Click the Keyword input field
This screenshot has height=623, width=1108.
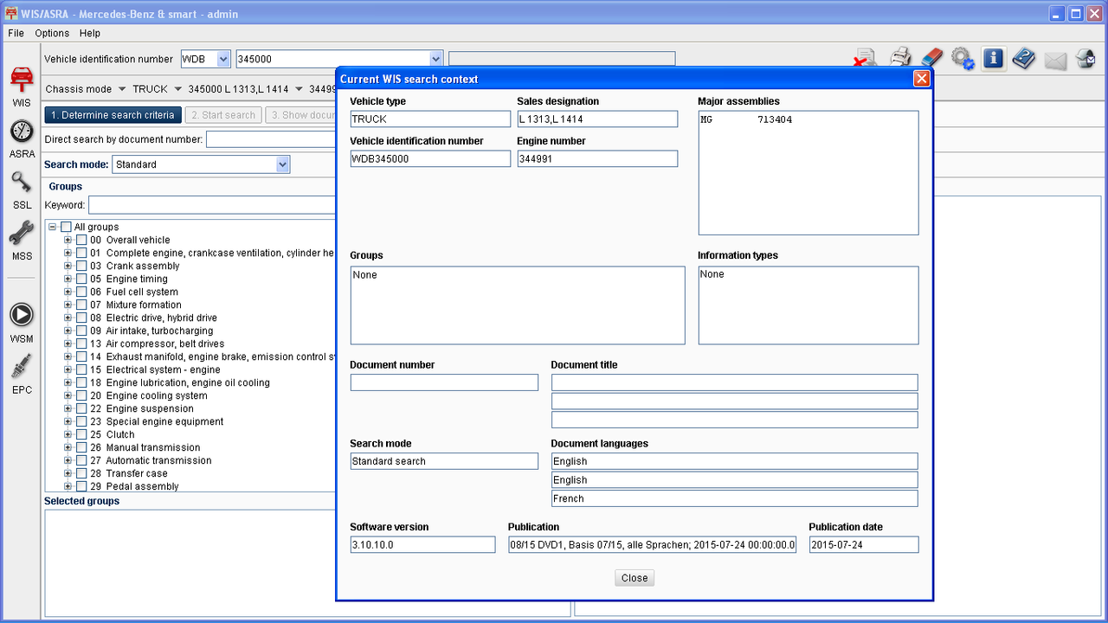tap(212, 205)
